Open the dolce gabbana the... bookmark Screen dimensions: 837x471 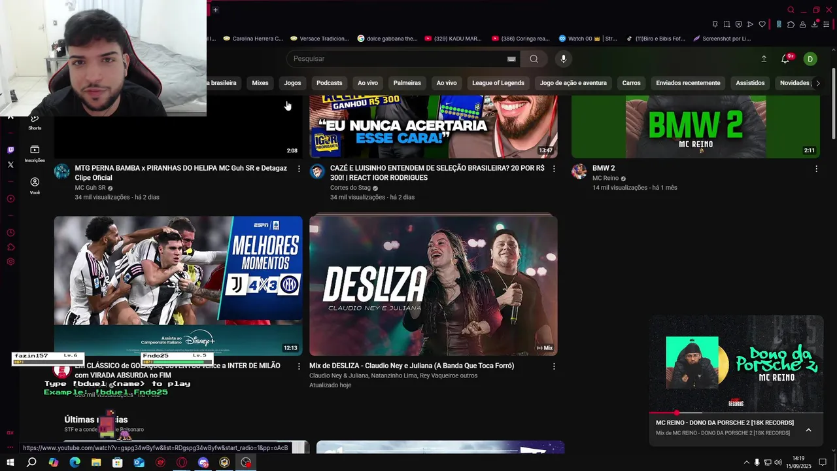pos(387,39)
